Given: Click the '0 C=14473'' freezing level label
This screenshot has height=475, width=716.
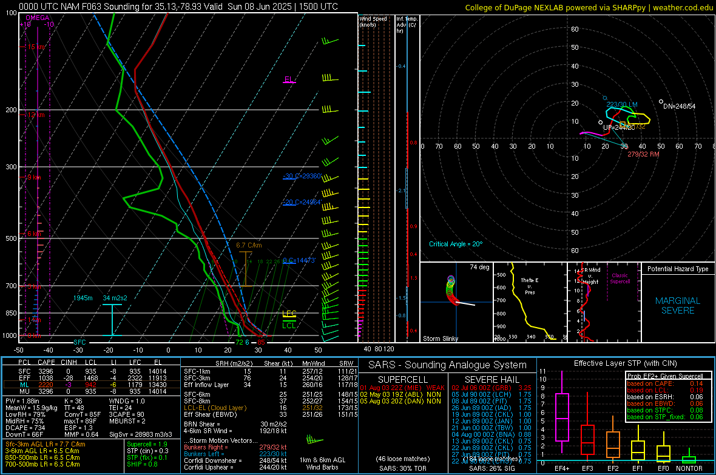Looking at the screenshot, I should pos(299,260).
